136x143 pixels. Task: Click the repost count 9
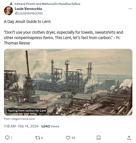[42, 138]
